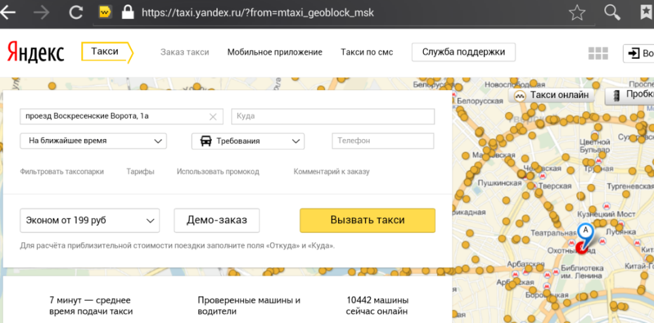Click the login button with arrow icon

tap(638, 54)
